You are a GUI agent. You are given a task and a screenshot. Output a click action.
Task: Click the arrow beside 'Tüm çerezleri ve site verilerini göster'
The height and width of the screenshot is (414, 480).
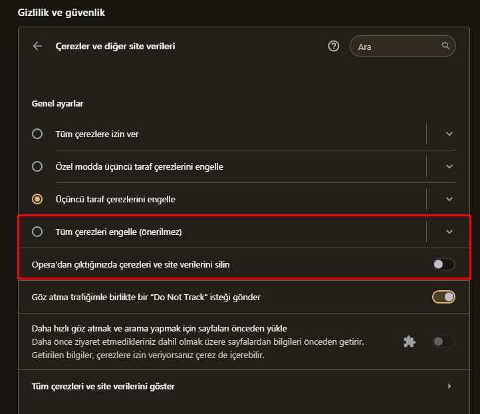[449, 386]
